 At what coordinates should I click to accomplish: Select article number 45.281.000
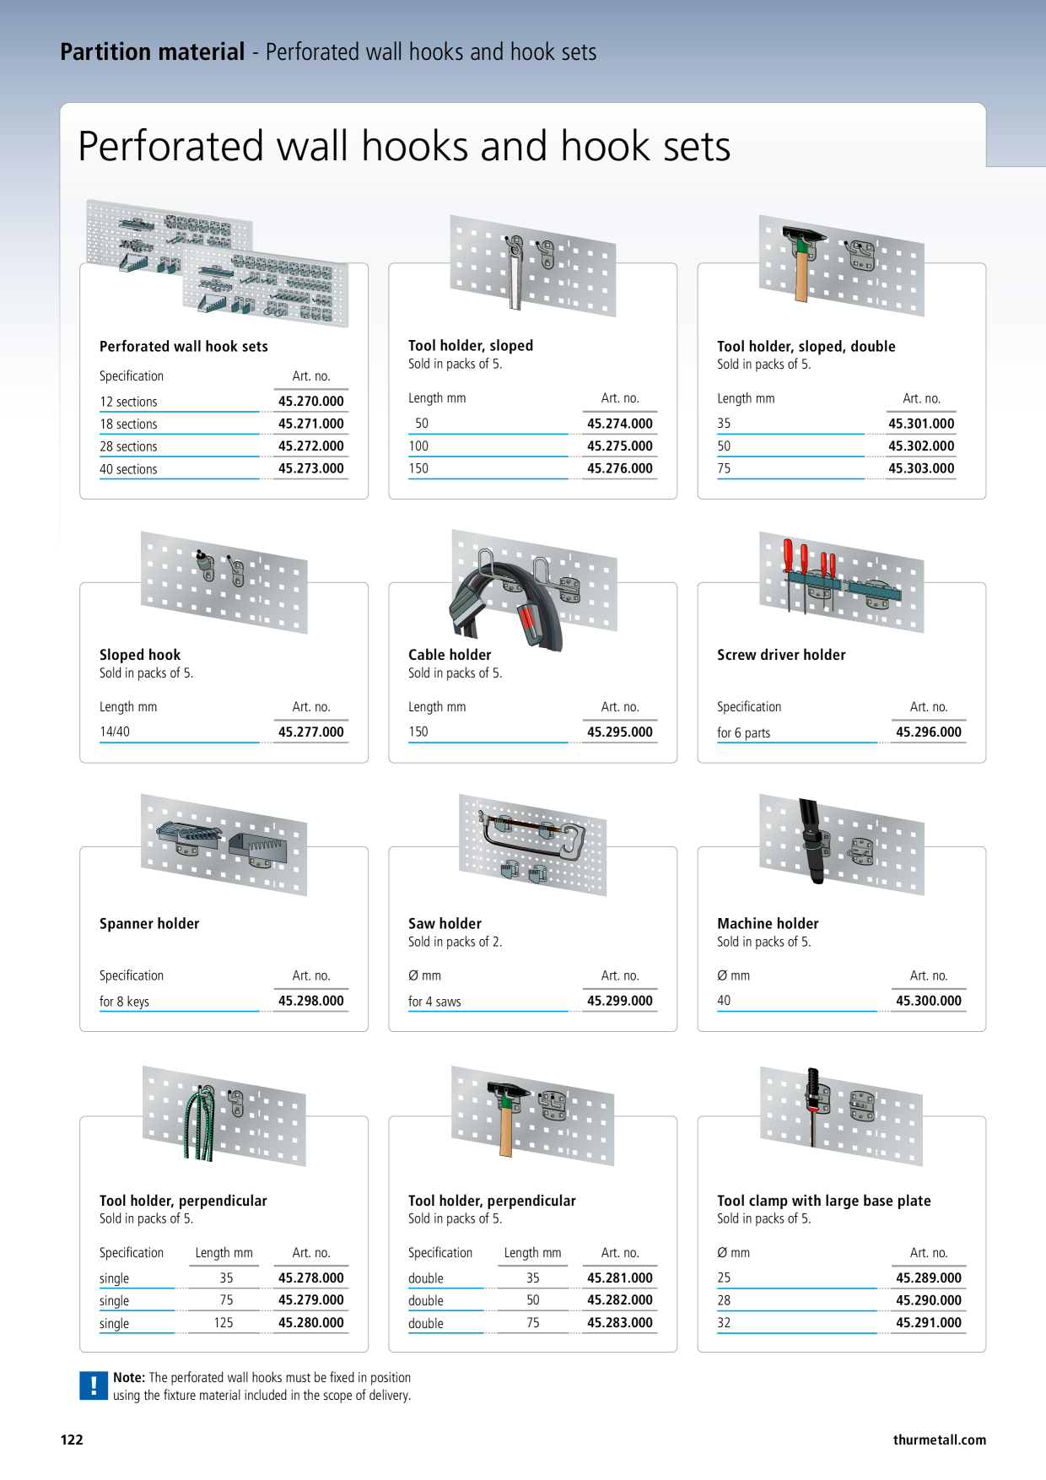620,1278
